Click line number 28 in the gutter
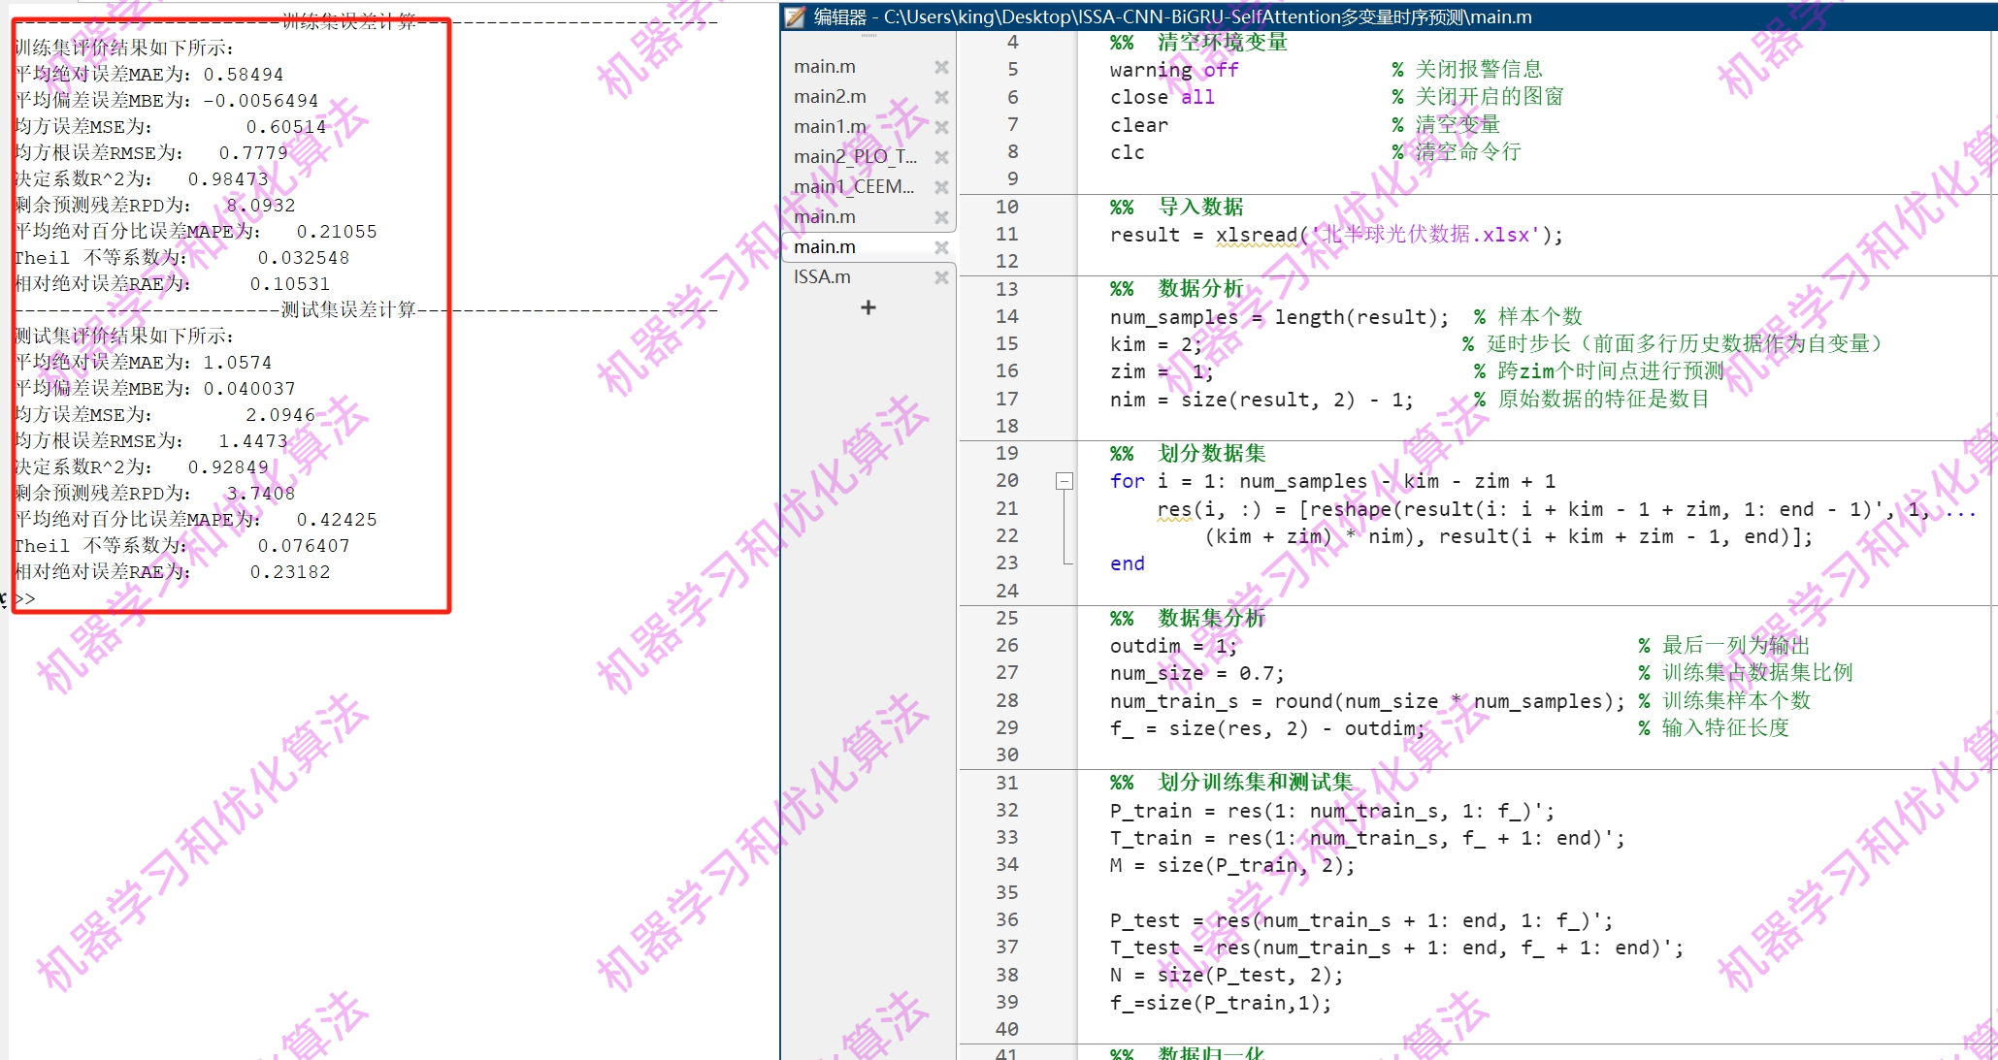 point(1006,700)
